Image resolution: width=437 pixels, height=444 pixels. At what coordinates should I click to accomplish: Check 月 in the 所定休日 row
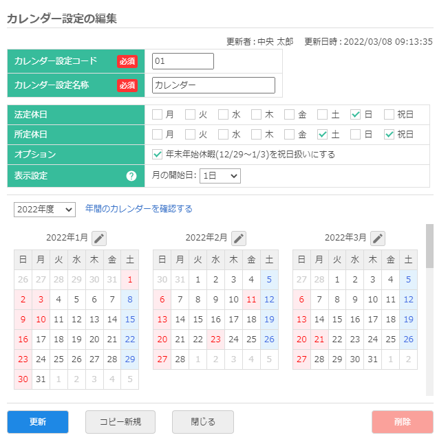(x=157, y=135)
